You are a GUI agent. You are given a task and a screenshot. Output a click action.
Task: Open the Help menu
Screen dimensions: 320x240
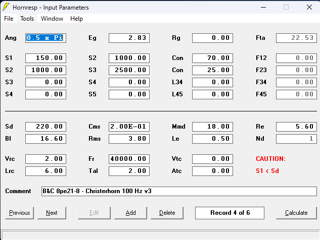77,19
